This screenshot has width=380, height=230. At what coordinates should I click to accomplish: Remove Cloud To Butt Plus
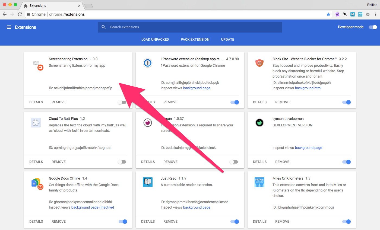(x=59, y=162)
